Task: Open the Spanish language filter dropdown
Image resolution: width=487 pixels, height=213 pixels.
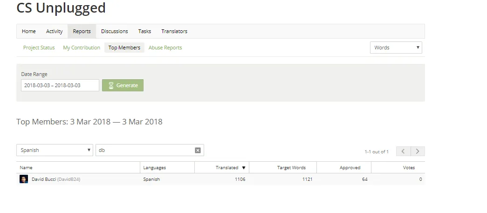Action: [x=55, y=150]
